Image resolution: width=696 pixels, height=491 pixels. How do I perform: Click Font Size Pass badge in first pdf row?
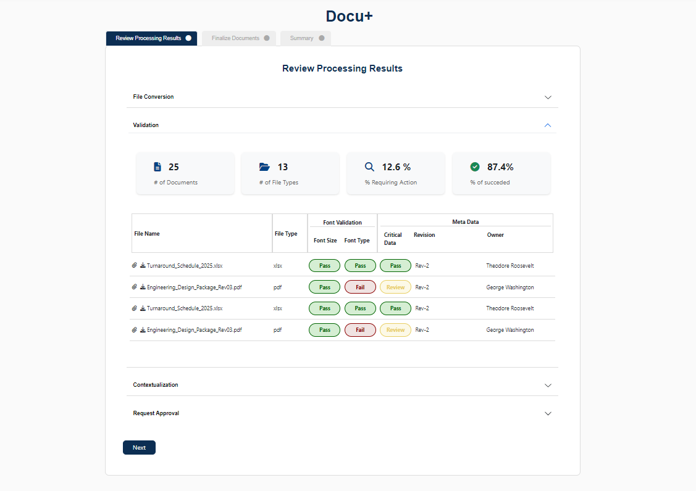[x=324, y=287]
